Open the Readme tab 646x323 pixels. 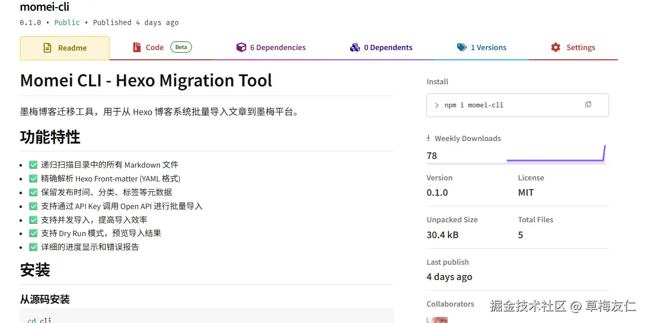(64, 48)
